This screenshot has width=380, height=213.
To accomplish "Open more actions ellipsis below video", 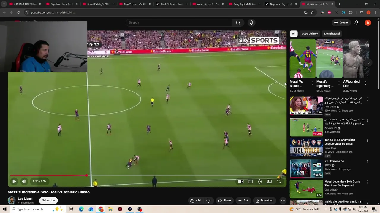I will [x=283, y=200].
